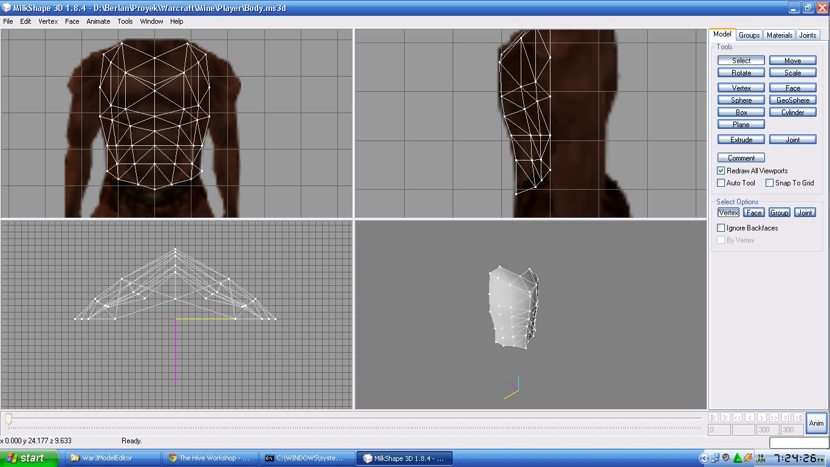Switch to The Hive Workshop Chrome window
Viewport: 830px width, 467px height.
pos(210,458)
